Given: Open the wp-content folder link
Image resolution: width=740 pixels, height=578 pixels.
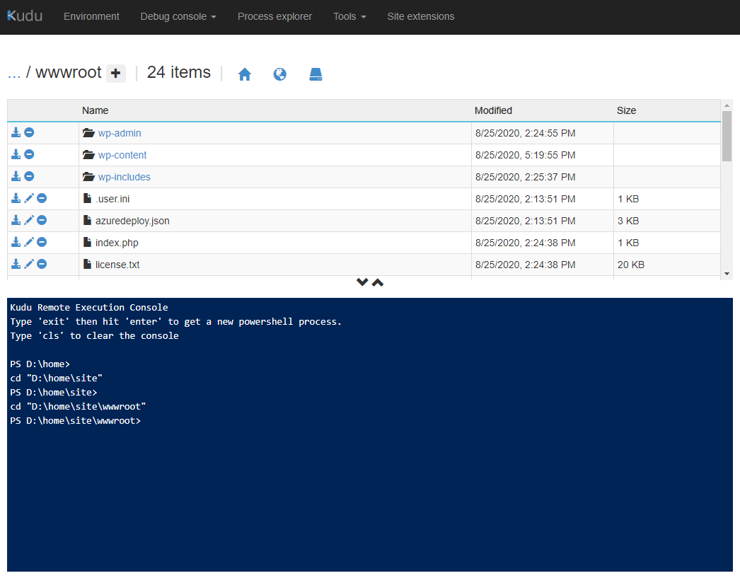Looking at the screenshot, I should (x=122, y=155).
